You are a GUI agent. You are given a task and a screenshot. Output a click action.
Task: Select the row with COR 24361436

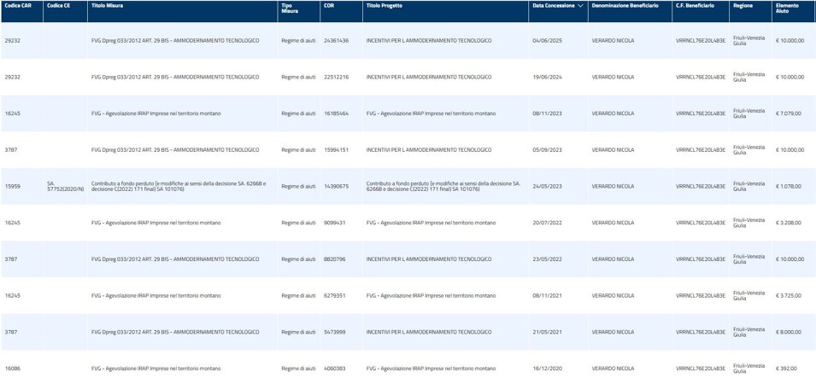(335, 40)
